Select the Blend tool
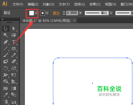This screenshot has width=133, height=105. click(14, 95)
